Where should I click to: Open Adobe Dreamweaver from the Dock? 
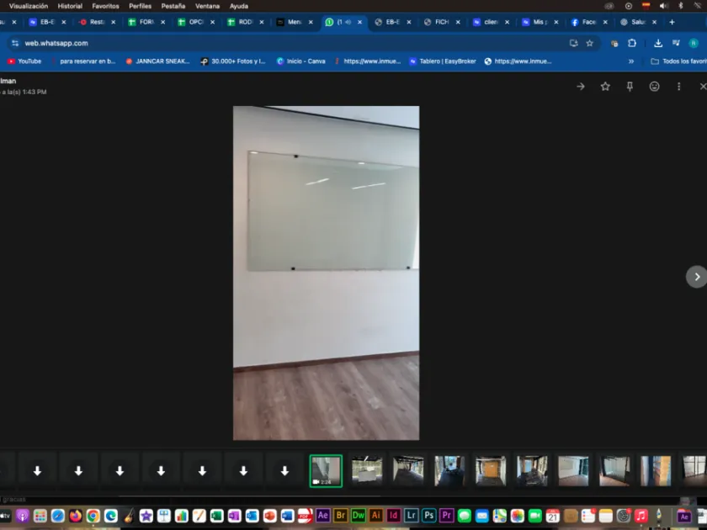coord(358,516)
